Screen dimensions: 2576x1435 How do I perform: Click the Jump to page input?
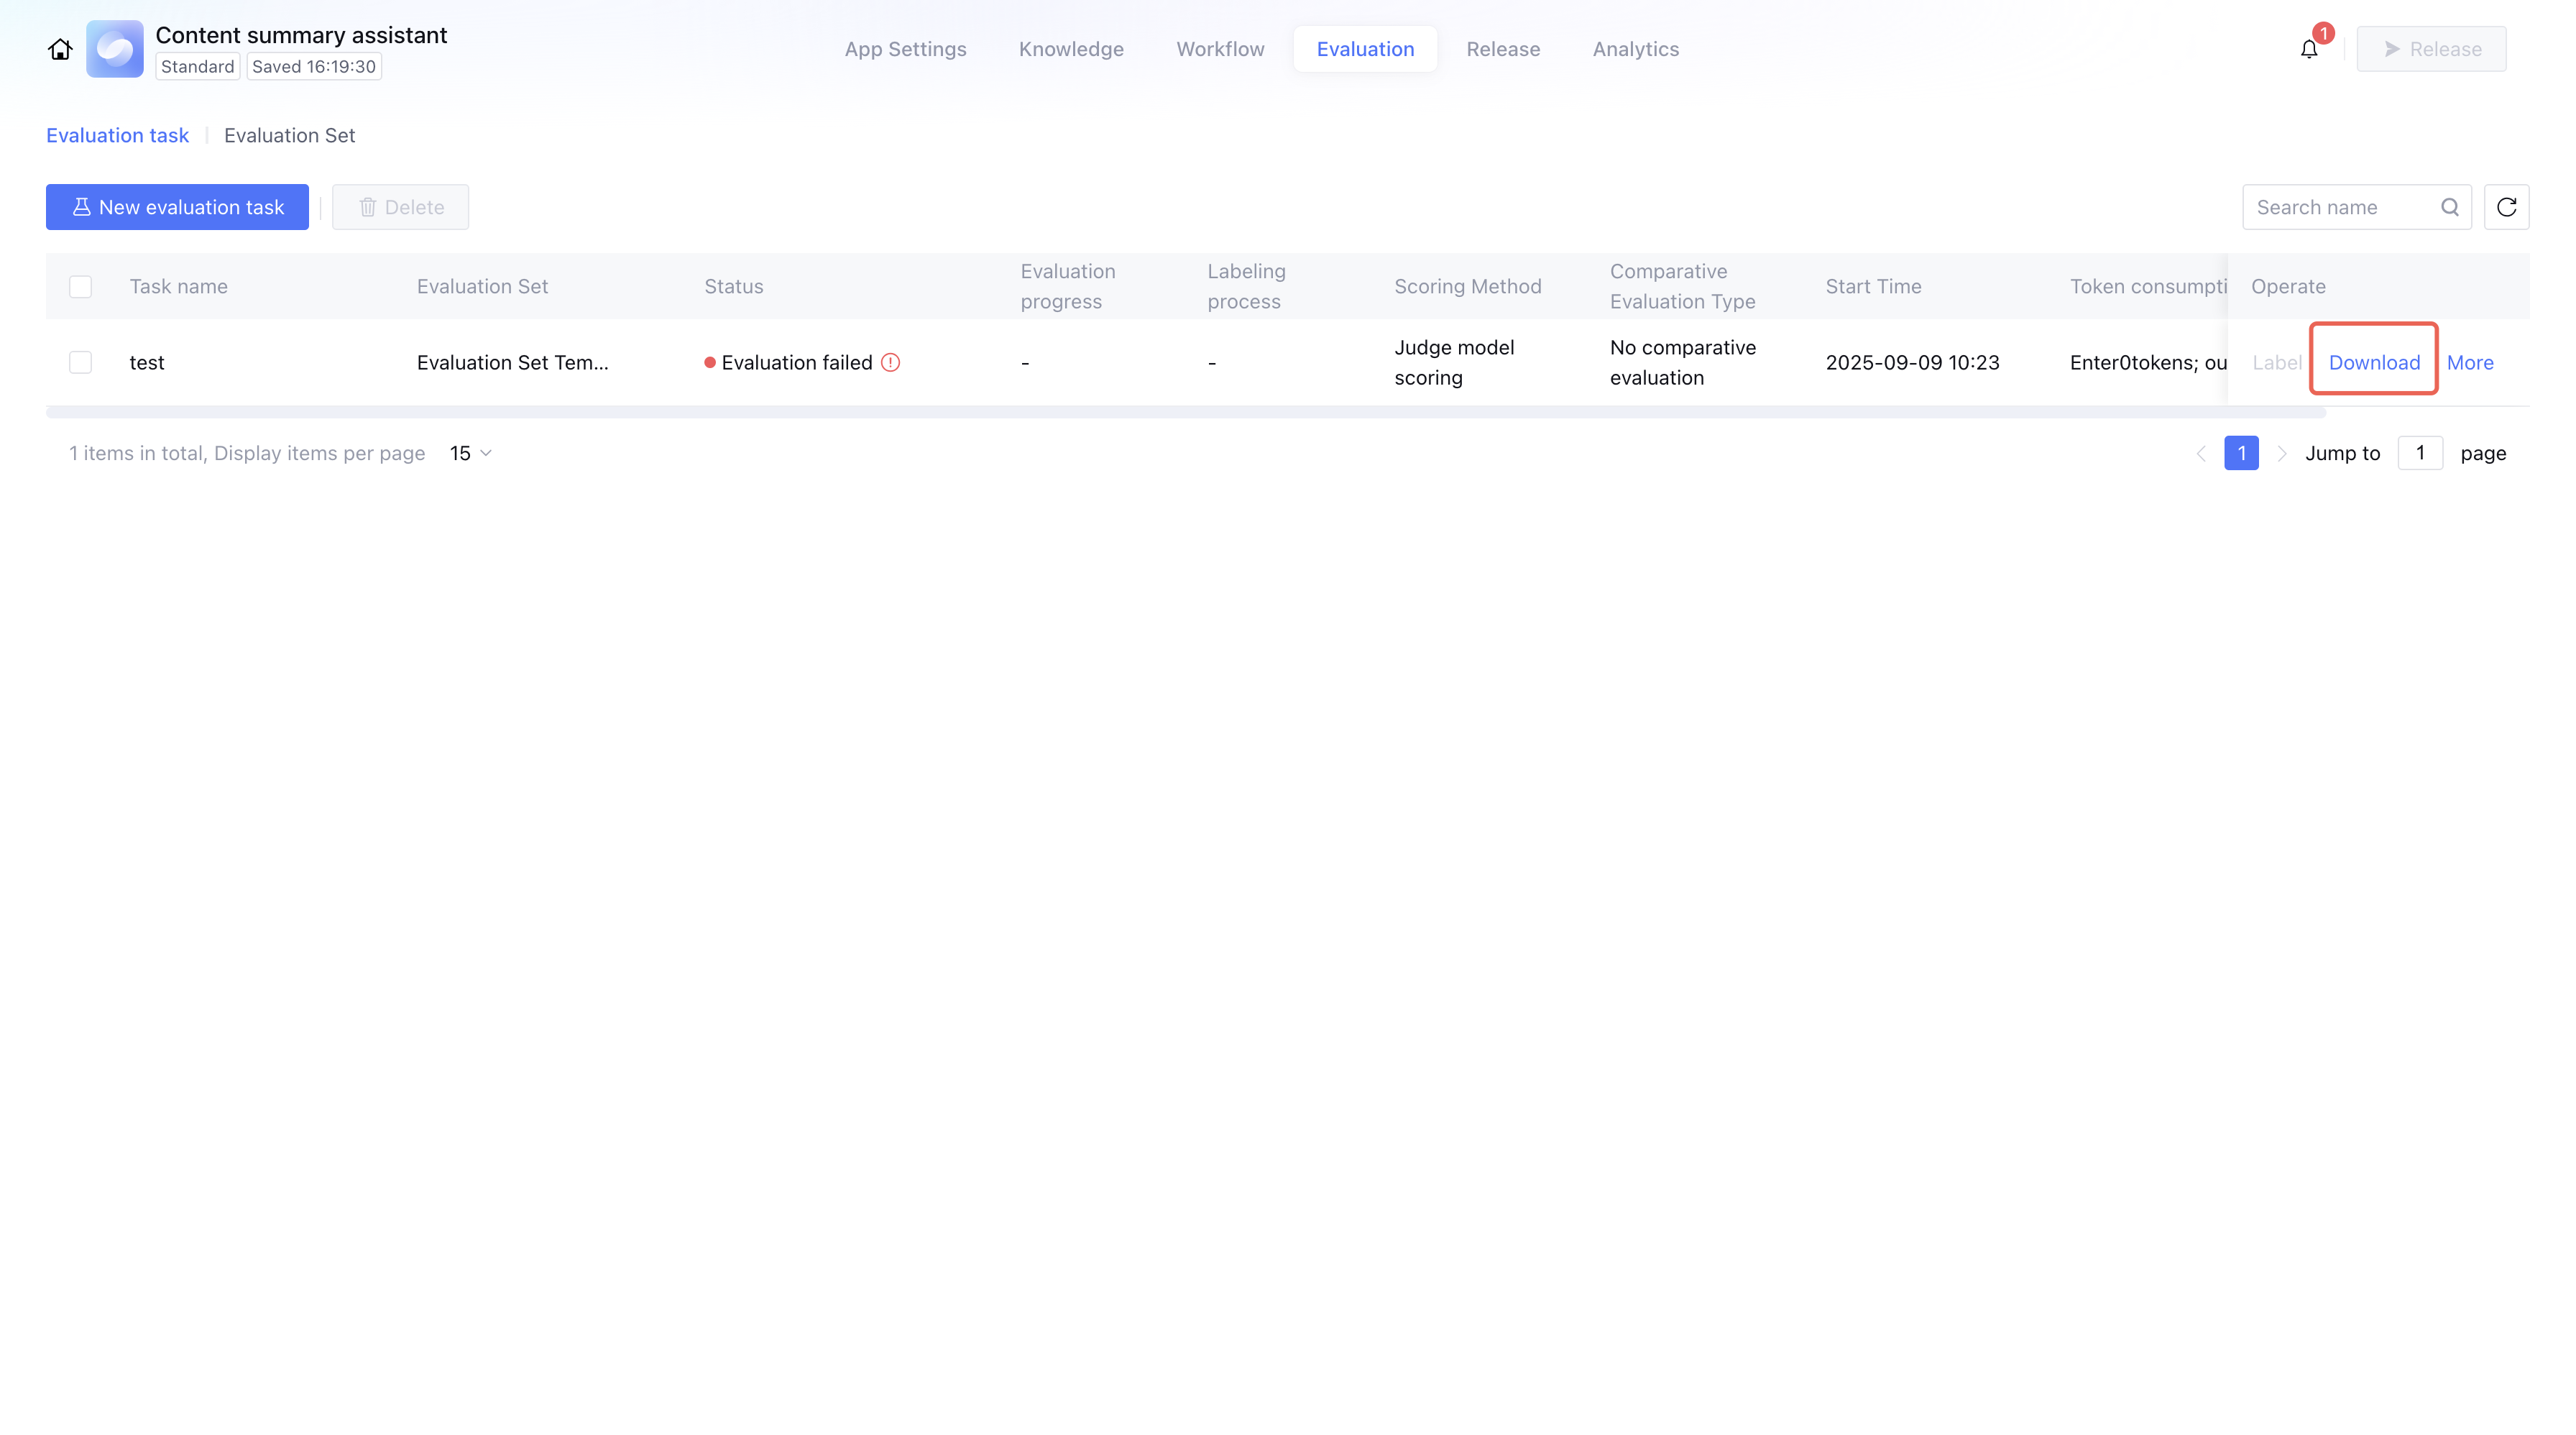2419,454
